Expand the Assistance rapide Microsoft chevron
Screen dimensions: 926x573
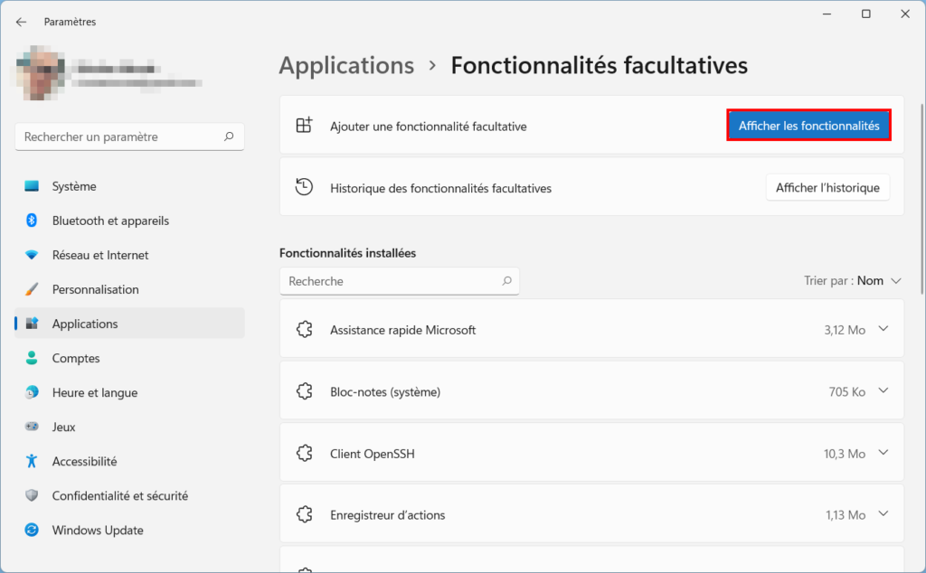pyautogui.click(x=883, y=329)
